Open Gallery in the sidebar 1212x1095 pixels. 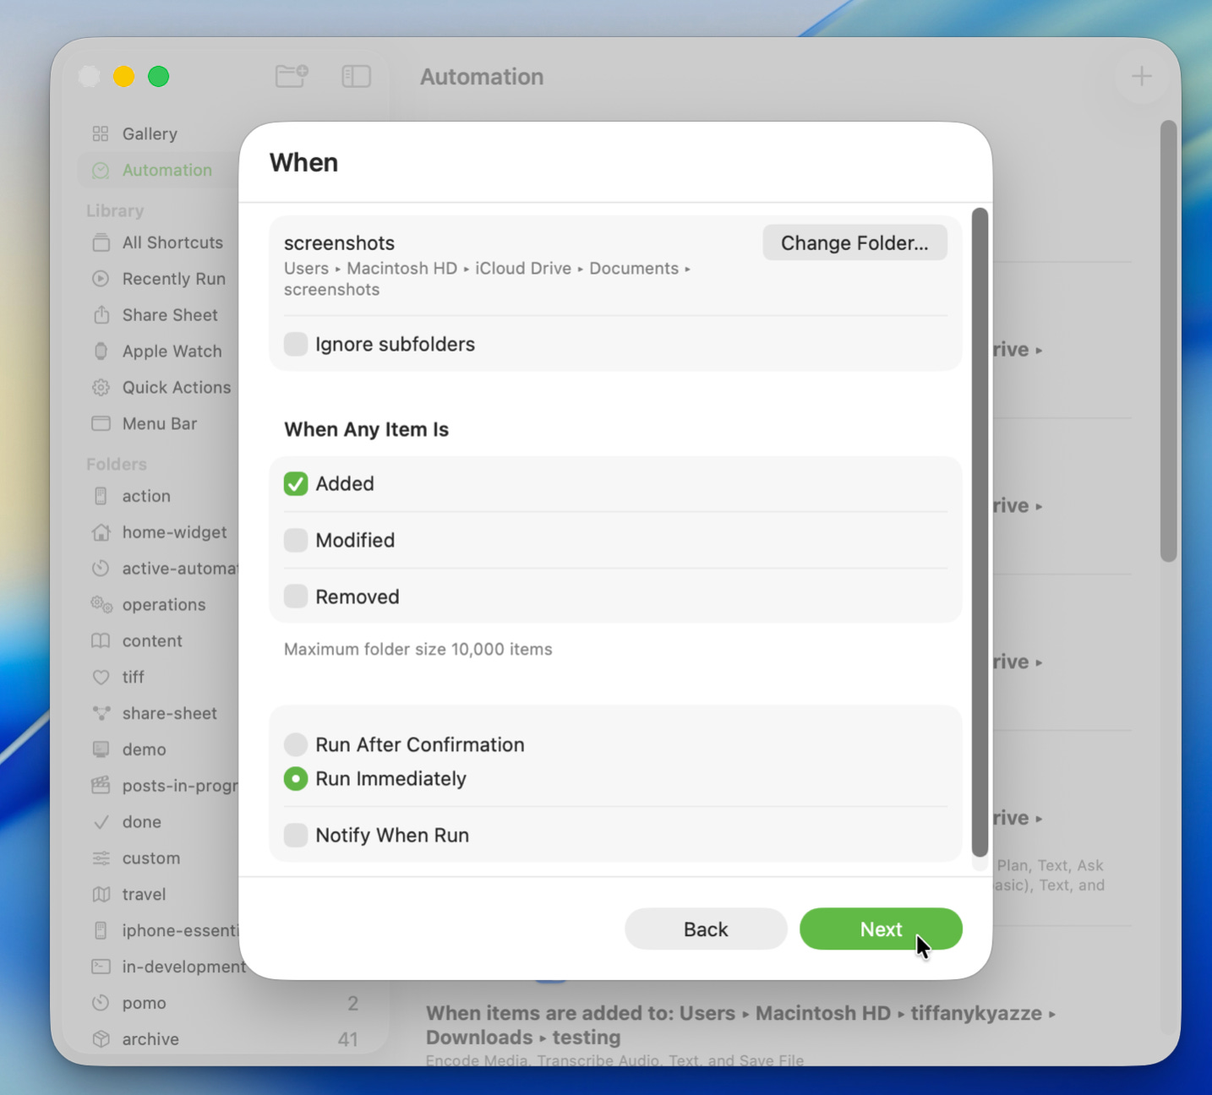150,133
